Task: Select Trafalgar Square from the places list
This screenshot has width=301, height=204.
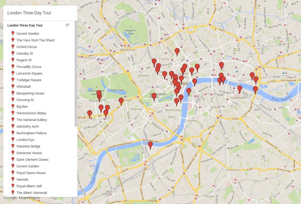Action: (29, 80)
